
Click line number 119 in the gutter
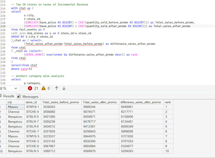tap(3, 26)
